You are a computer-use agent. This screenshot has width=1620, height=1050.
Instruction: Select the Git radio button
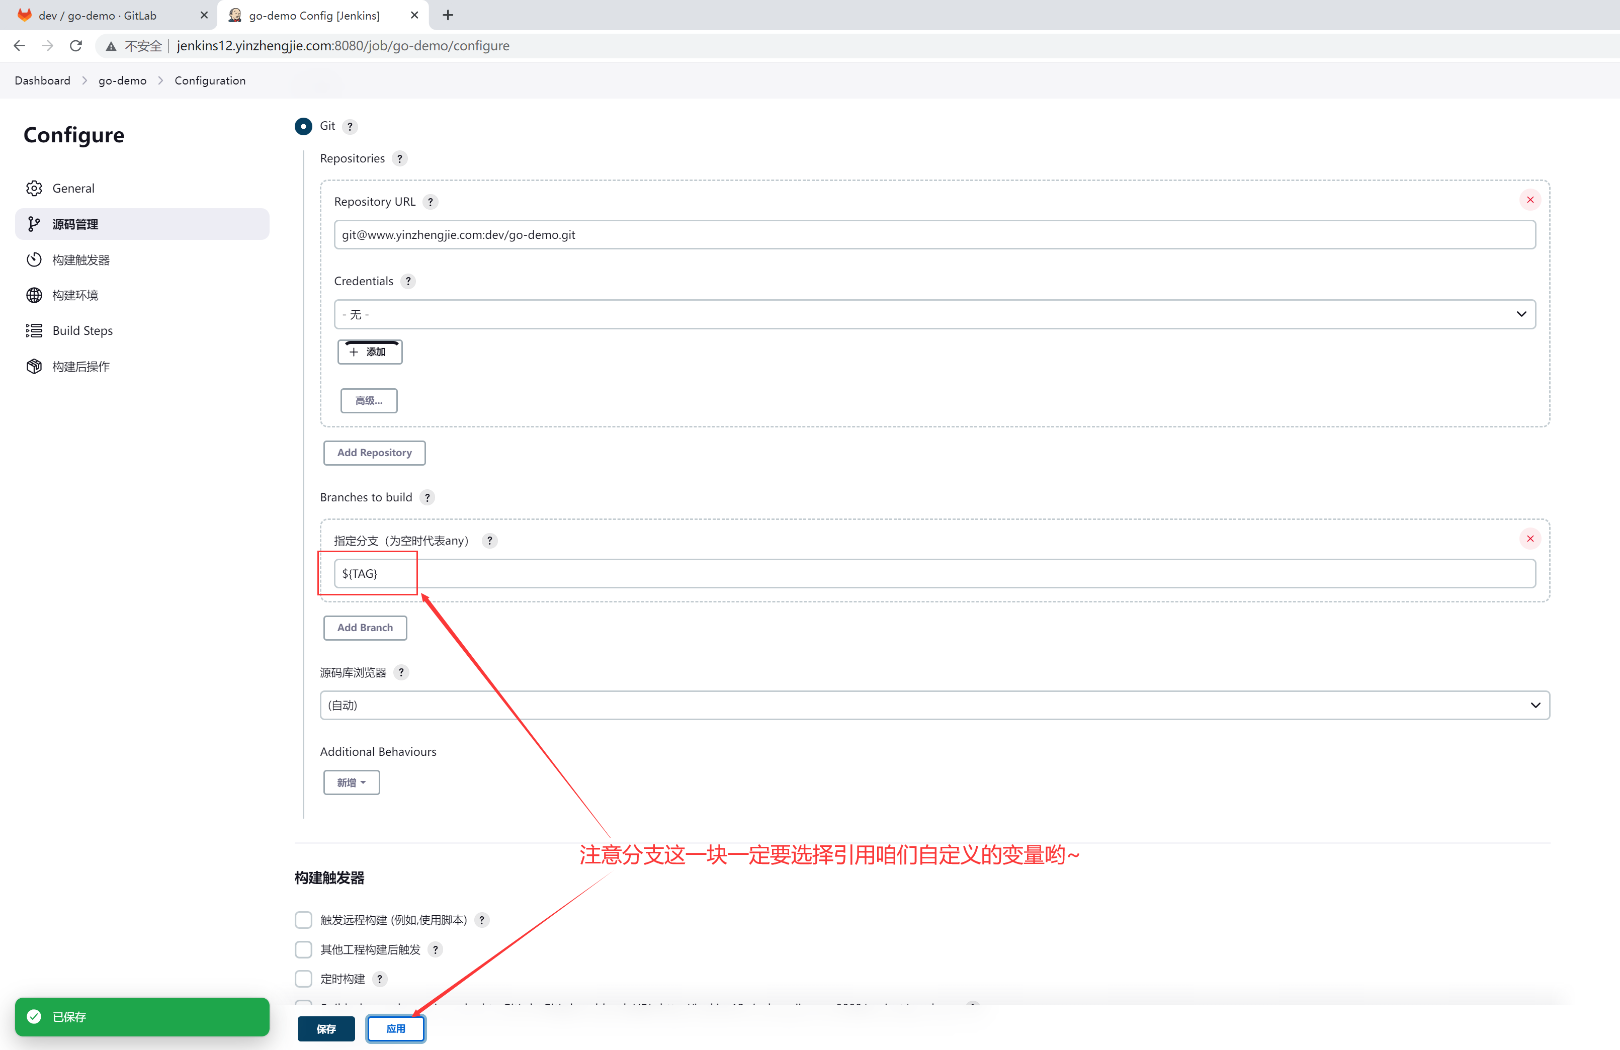tap(303, 126)
